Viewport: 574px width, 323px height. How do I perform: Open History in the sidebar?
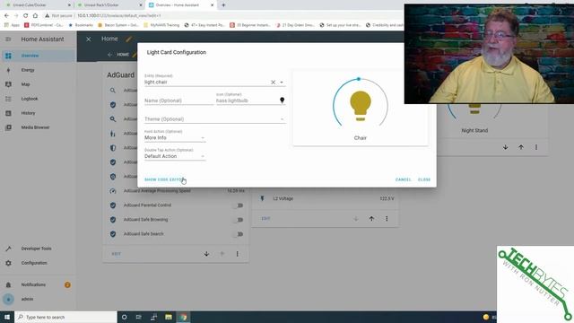[38, 113]
